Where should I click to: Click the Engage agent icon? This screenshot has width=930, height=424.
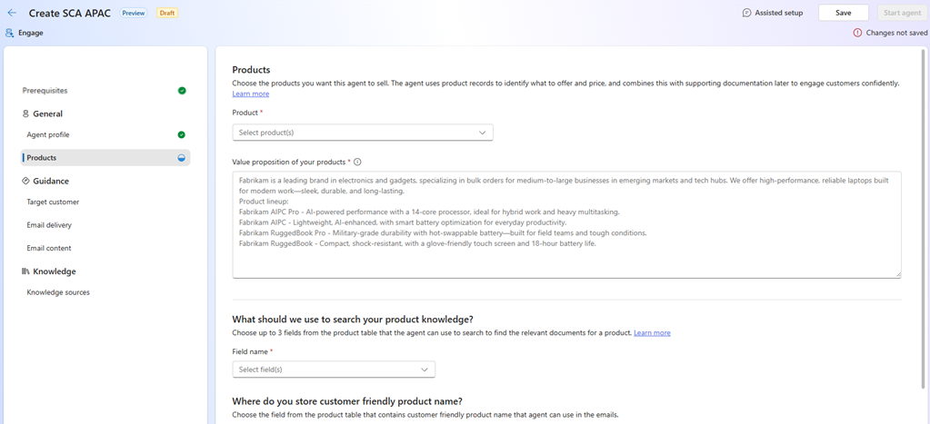10,33
